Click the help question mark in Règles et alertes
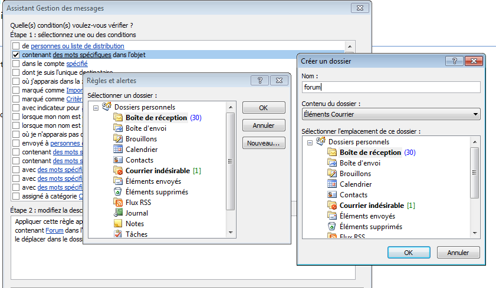Viewport: 496px width, 288px height. click(x=260, y=81)
